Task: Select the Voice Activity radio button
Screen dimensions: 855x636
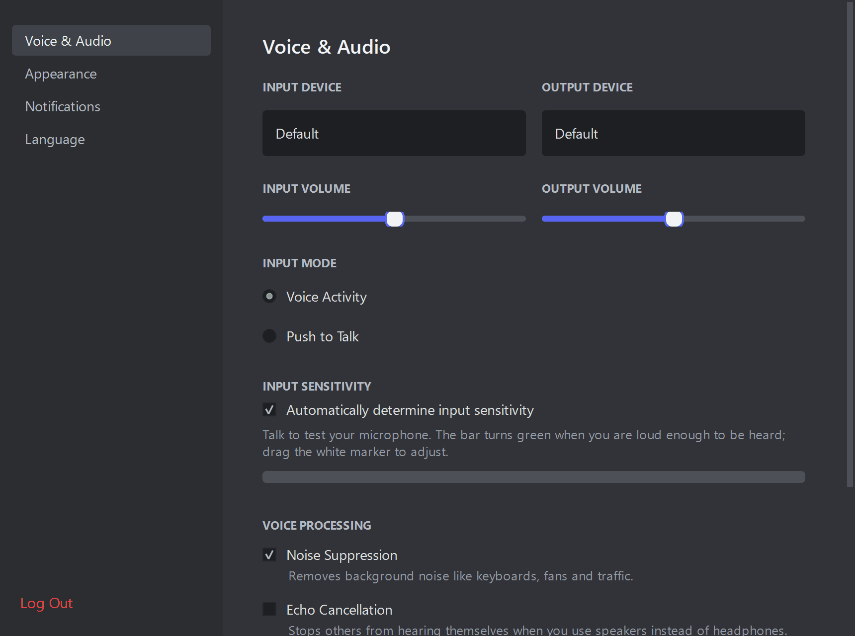Action: [269, 297]
